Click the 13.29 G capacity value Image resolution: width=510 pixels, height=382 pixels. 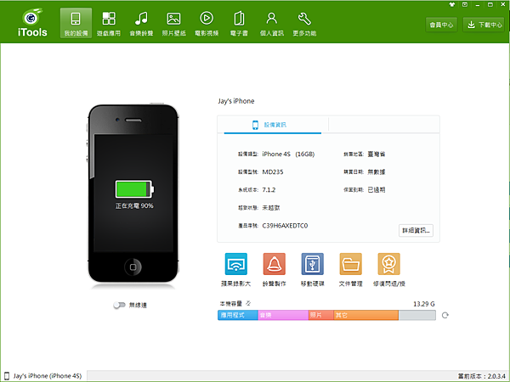tap(424, 304)
